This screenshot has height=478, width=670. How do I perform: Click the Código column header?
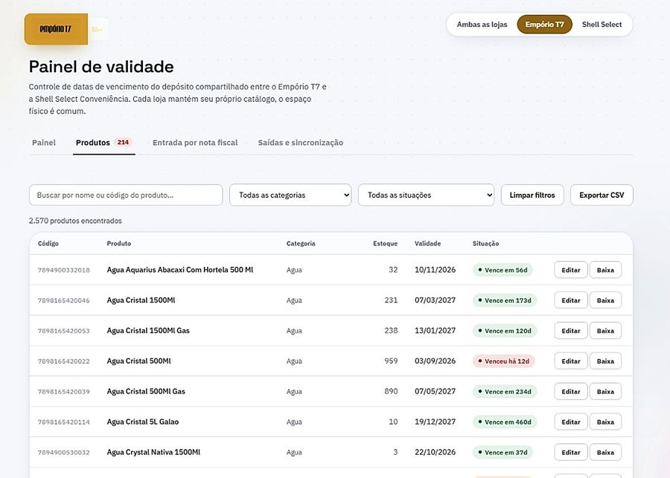click(48, 243)
